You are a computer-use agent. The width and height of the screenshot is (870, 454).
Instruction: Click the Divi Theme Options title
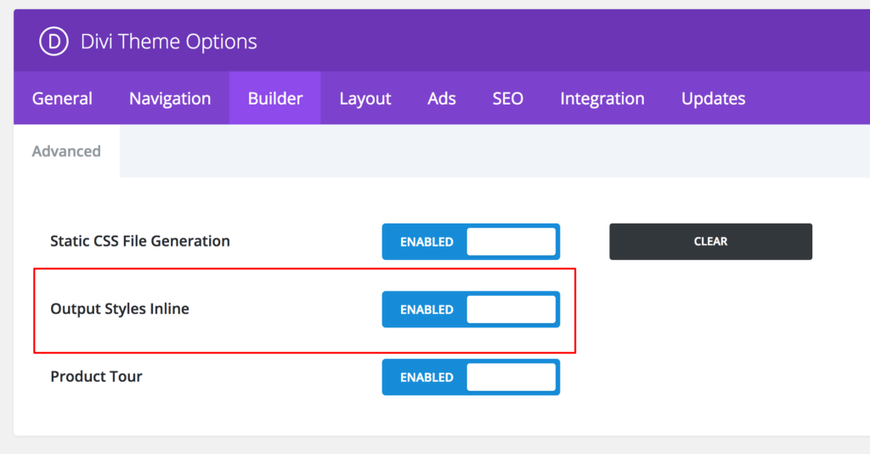click(168, 42)
